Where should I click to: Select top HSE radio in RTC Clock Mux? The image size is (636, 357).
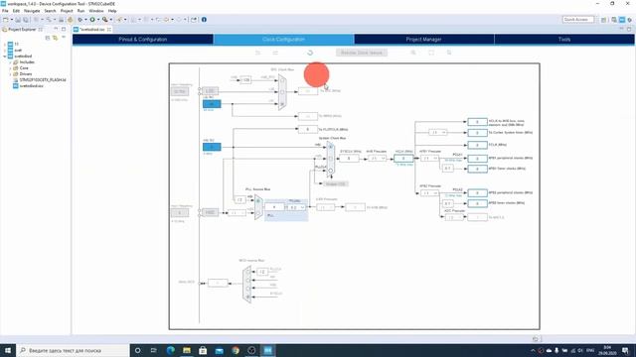282,80
